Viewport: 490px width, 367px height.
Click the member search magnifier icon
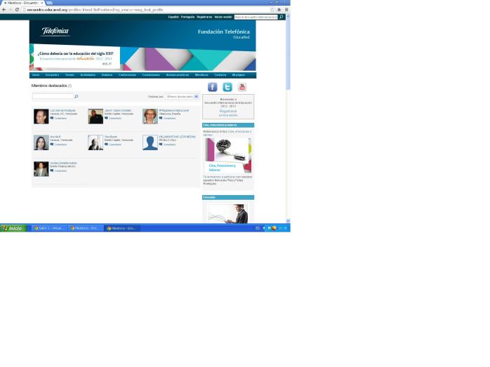click(x=76, y=96)
